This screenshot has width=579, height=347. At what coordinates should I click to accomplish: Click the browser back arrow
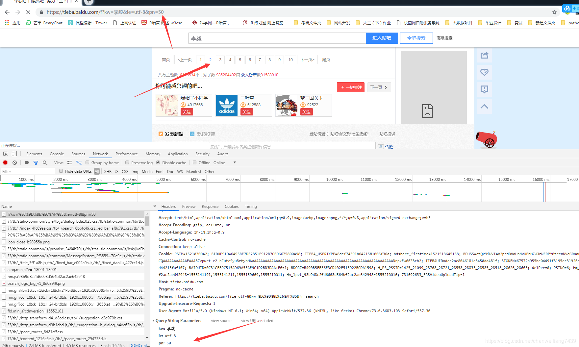click(x=7, y=12)
